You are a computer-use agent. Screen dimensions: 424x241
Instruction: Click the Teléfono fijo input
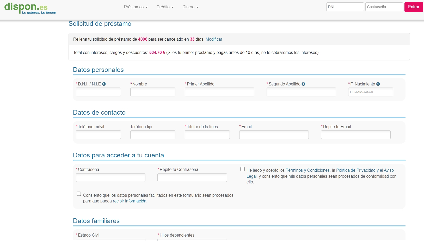tap(153, 135)
